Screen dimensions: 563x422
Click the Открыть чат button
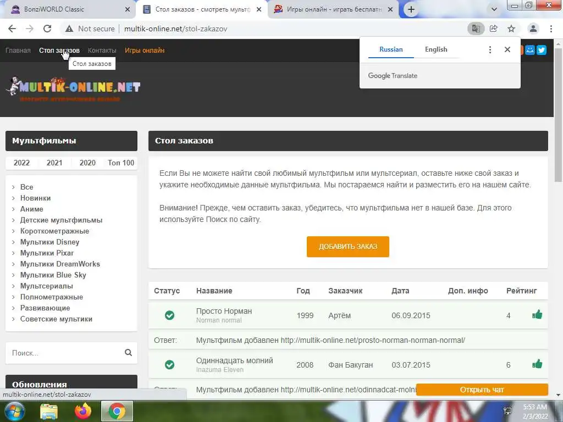click(482, 390)
